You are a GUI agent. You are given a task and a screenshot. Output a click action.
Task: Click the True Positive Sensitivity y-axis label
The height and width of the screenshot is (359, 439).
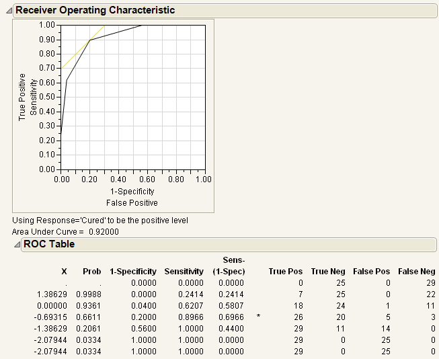click(x=28, y=97)
